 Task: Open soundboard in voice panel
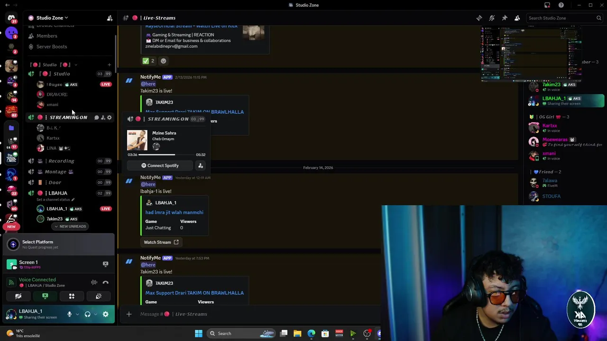pos(99,296)
